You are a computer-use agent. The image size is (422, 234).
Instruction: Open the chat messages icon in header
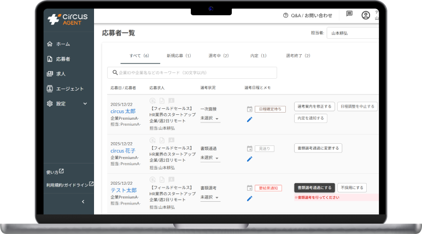[349, 14]
